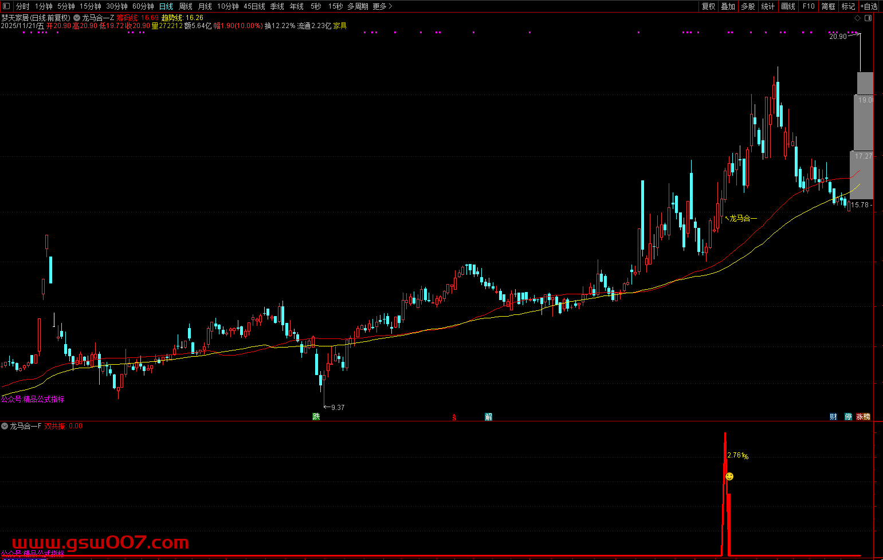The width and height of the screenshot is (883, 560).
Task: Click the +自选 add to watchlist button
Action: pos(869,6)
